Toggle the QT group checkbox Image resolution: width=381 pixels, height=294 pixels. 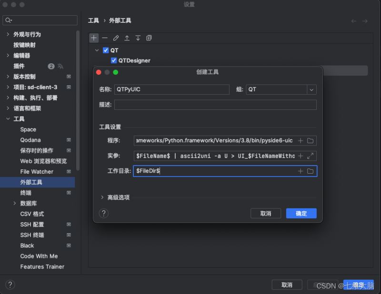point(106,50)
